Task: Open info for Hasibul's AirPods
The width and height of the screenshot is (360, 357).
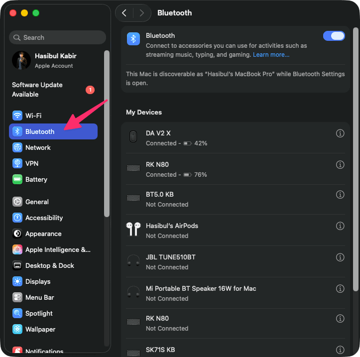Action: click(x=340, y=226)
